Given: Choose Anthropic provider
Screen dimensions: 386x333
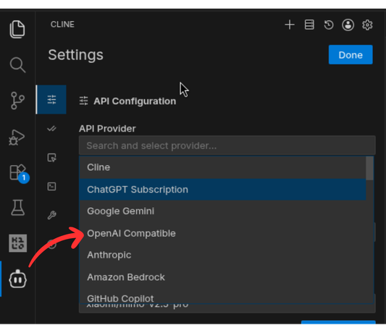Looking at the screenshot, I should pyautogui.click(x=222, y=255).
